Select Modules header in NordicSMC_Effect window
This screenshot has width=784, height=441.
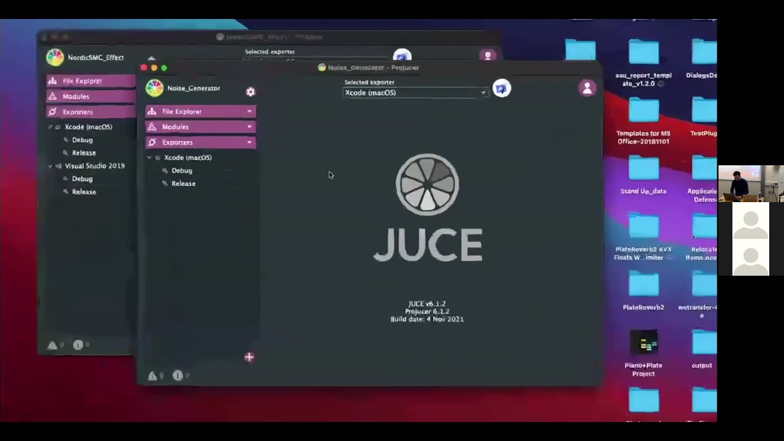(91, 96)
